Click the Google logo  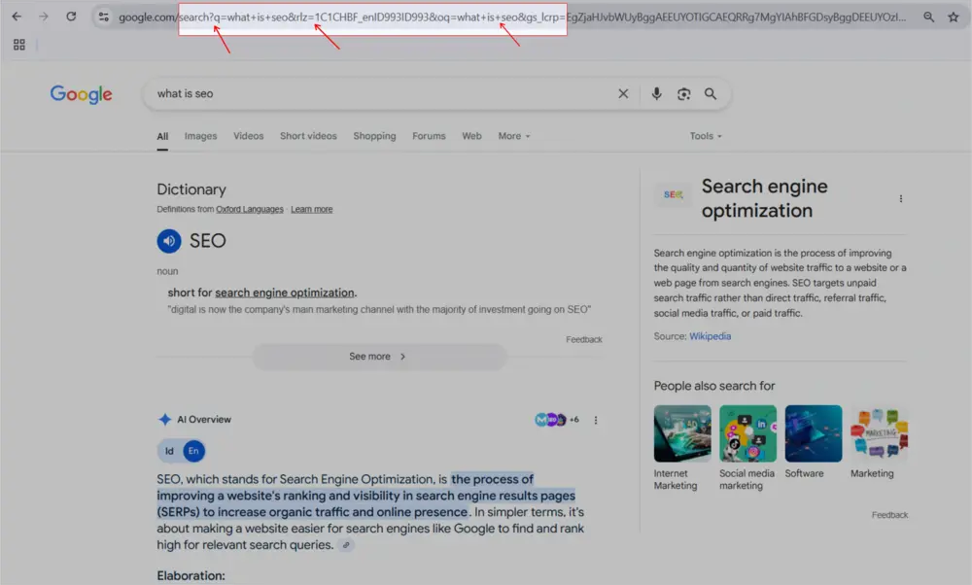[82, 94]
